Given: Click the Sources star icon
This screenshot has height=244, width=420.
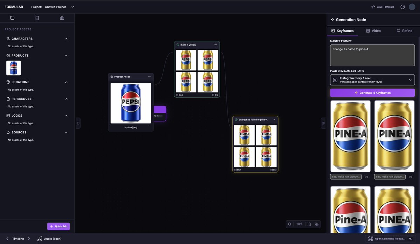Looking at the screenshot, I should click(x=8, y=133).
